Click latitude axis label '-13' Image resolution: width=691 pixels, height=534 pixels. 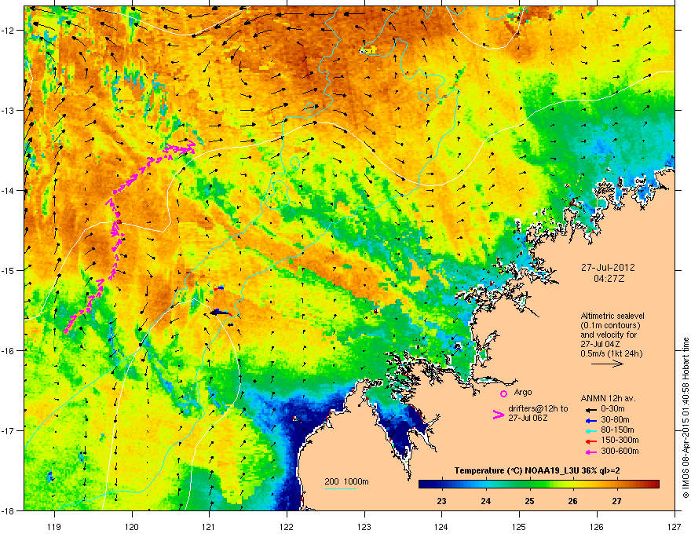[x=9, y=110]
